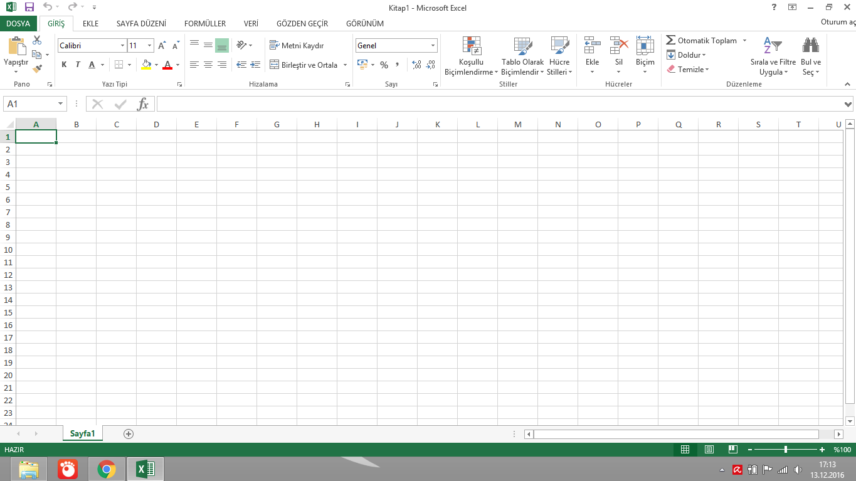Image resolution: width=856 pixels, height=481 pixels.
Task: Apply percent style to cells
Action: click(x=384, y=65)
